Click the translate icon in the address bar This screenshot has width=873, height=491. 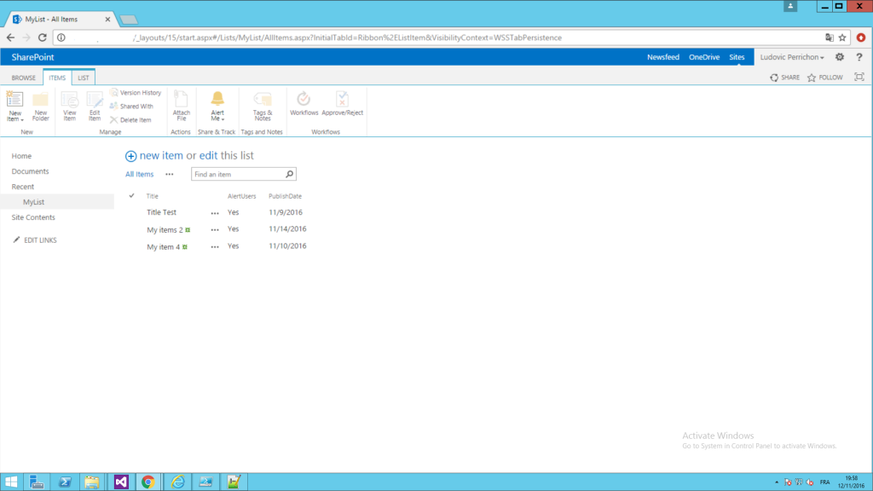click(830, 38)
